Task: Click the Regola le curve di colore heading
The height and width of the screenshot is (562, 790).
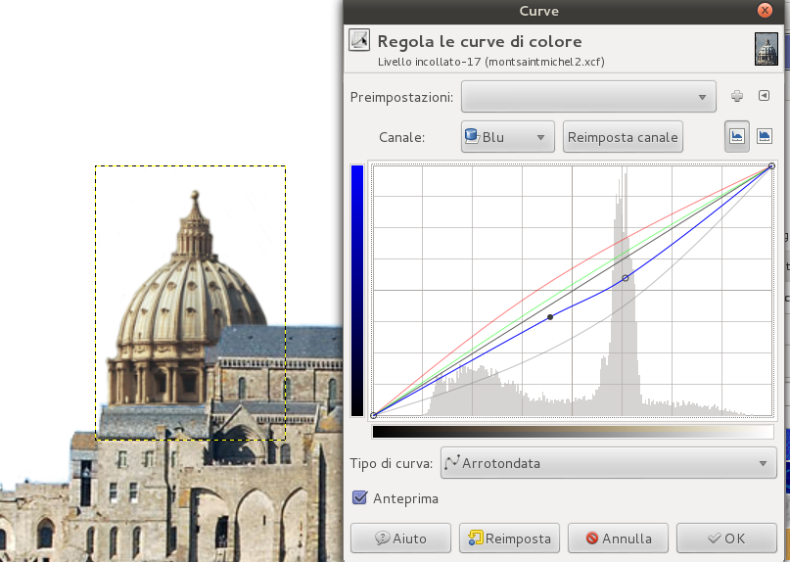Action: (x=480, y=41)
